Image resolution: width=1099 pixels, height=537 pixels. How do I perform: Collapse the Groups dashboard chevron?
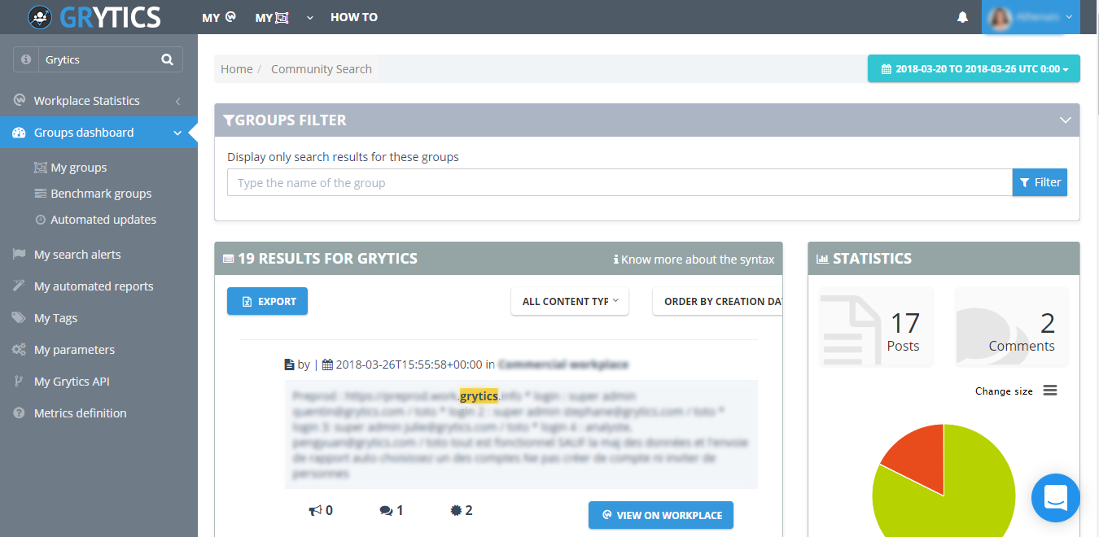[177, 133]
